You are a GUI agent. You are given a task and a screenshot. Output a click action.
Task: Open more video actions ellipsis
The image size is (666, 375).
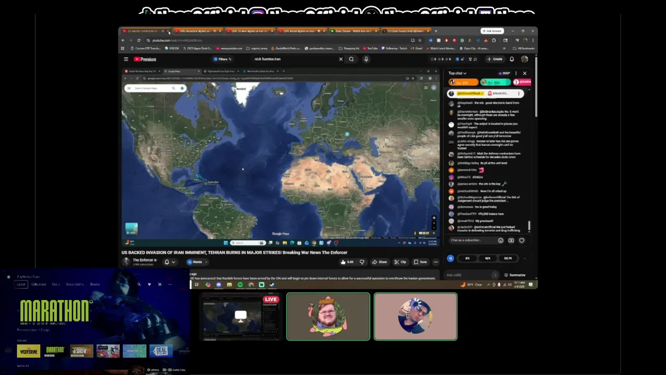[x=436, y=262]
